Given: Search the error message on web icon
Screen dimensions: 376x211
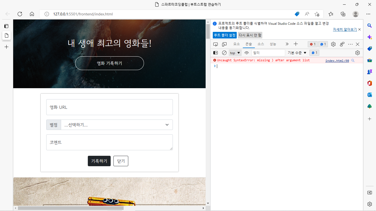Looking at the screenshot, I should tap(353, 60).
